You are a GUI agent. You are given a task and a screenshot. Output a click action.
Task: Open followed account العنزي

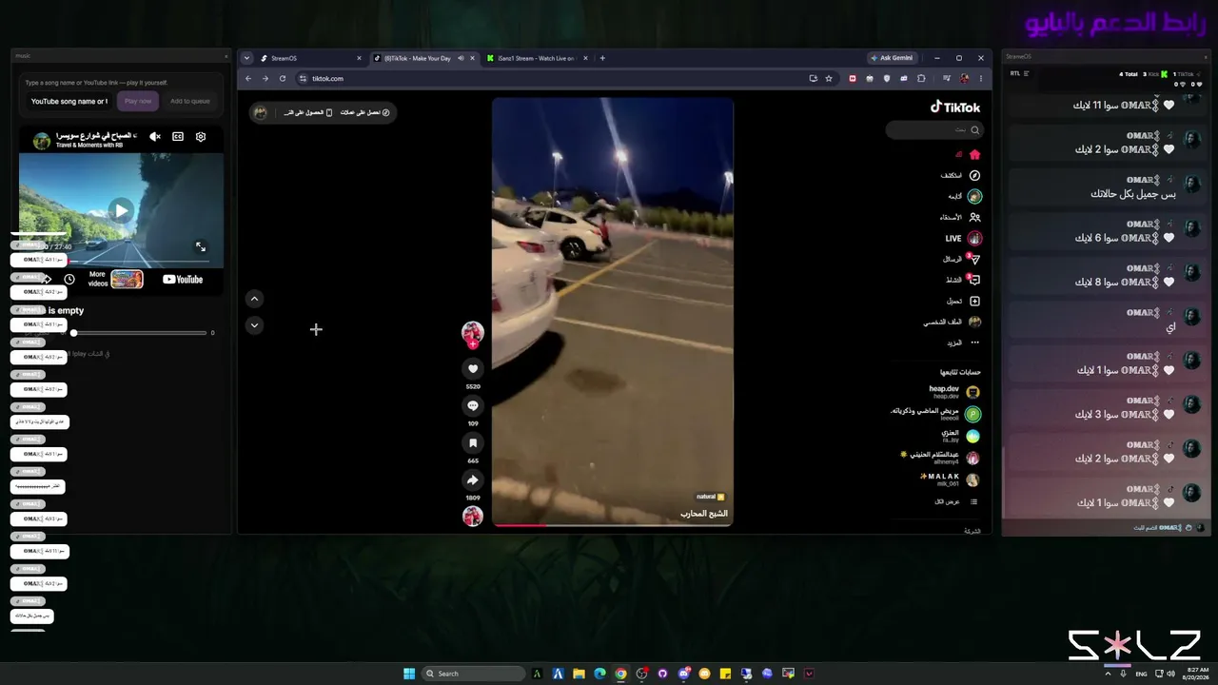pyautogui.click(x=961, y=436)
